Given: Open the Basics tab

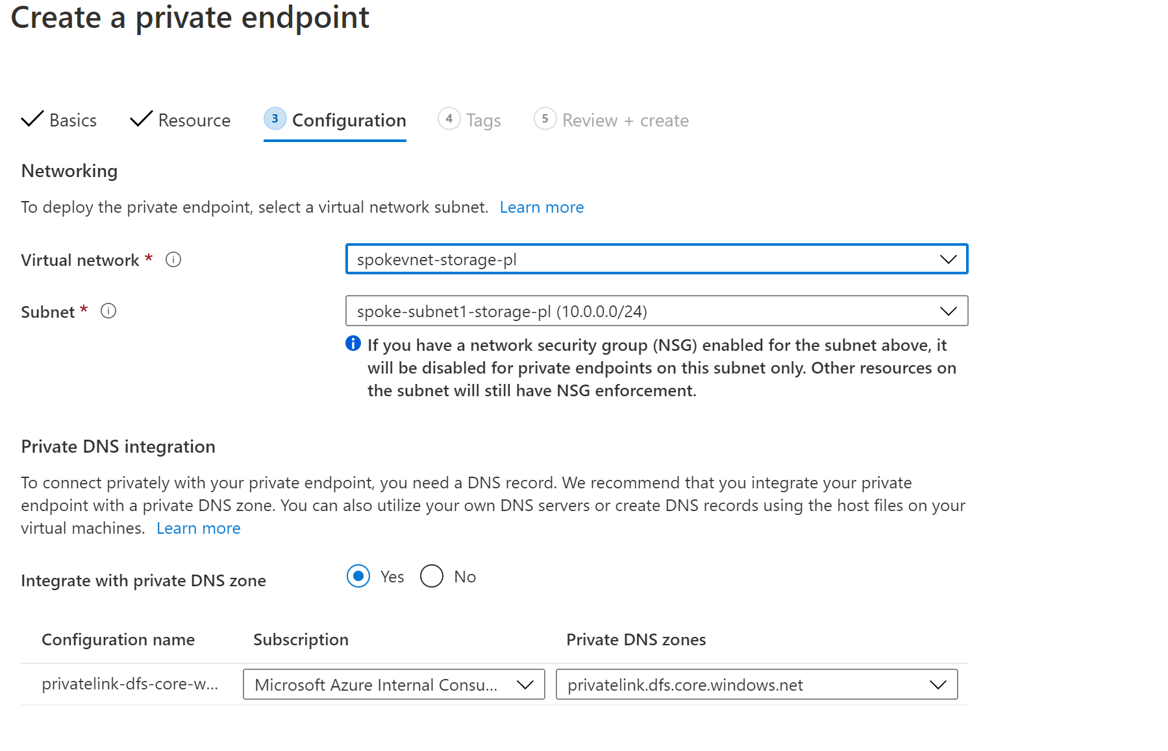Looking at the screenshot, I should [x=73, y=121].
